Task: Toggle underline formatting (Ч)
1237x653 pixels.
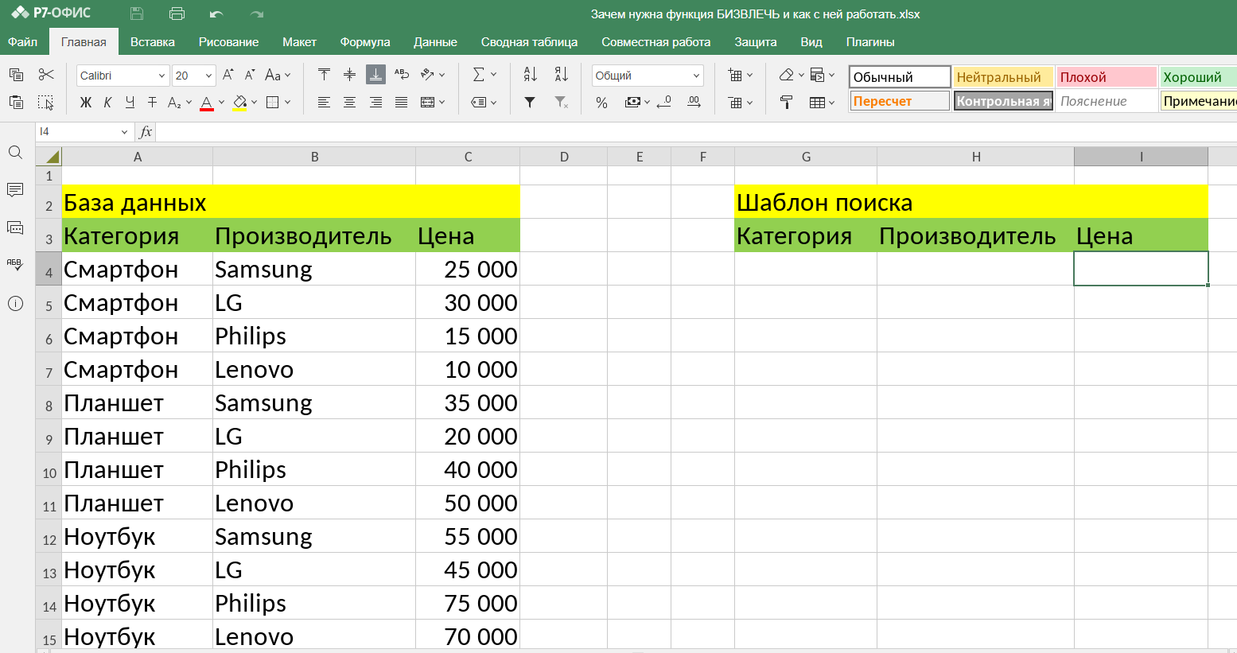Action: pyautogui.click(x=130, y=102)
